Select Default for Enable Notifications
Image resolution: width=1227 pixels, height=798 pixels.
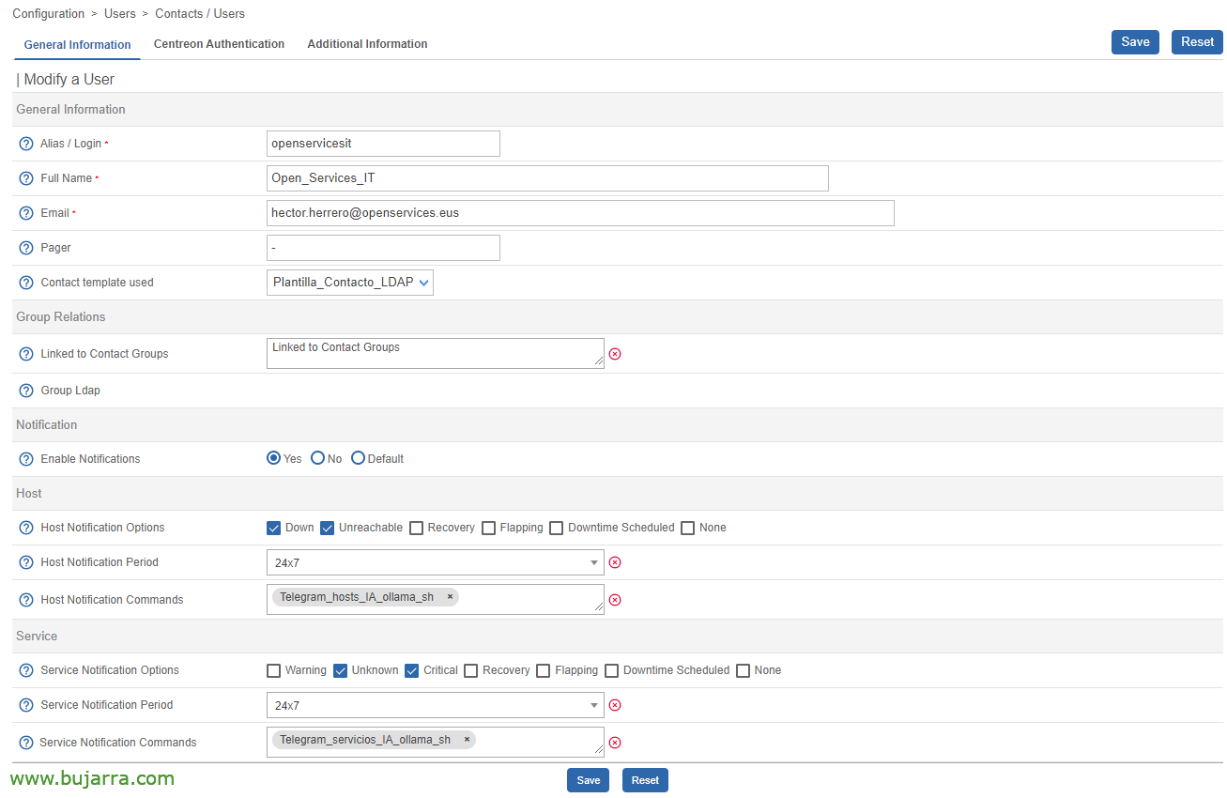358,458
